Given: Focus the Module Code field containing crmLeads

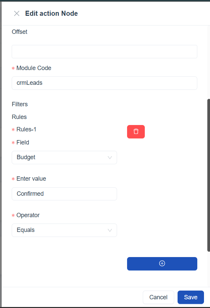Looking at the screenshot, I should [104, 83].
